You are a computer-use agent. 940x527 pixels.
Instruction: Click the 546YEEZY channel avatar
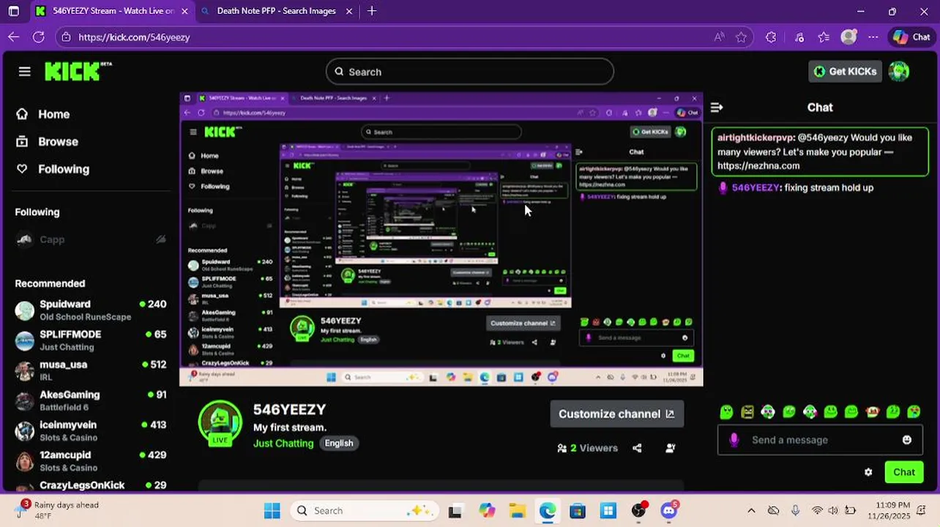pos(220,423)
